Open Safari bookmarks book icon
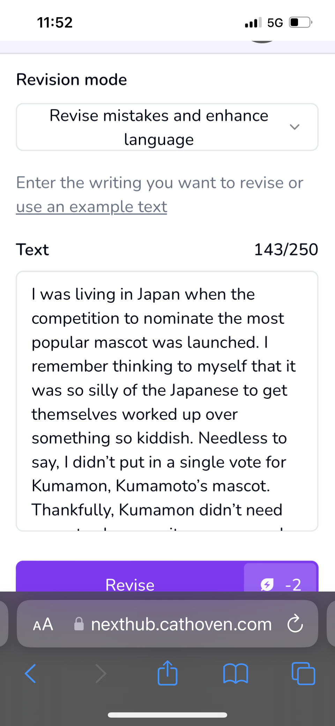Viewport: 335px width, 726px height. pos(236,673)
